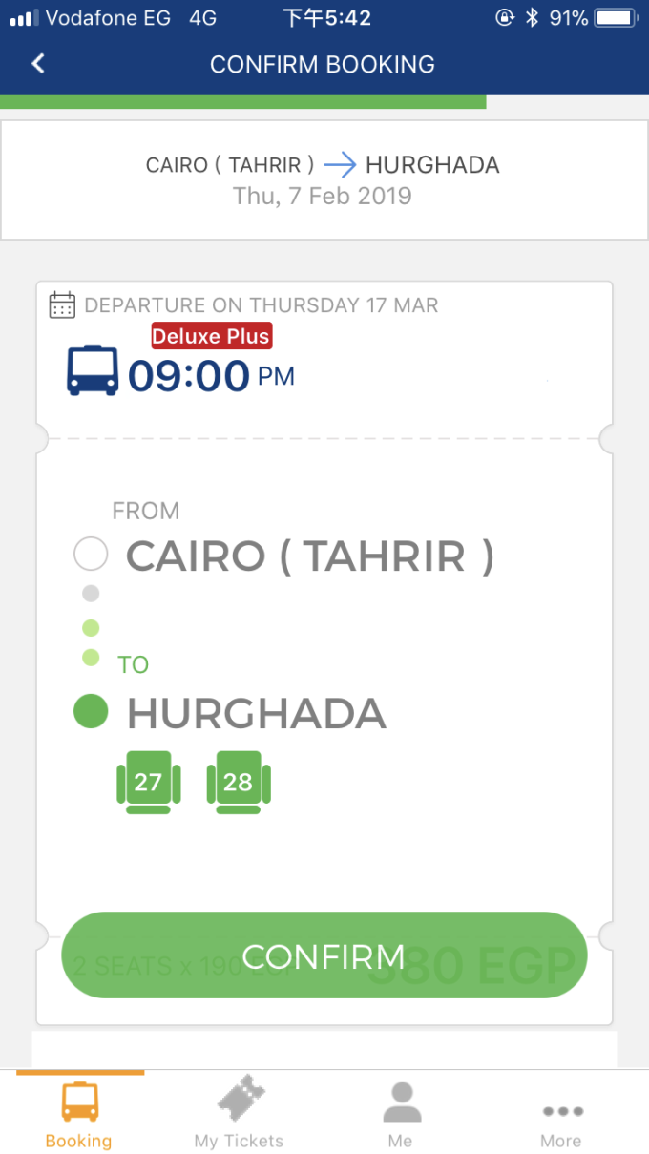Screen dimensions: 649x1154
Task: Select seat 27 icon
Action: [148, 783]
